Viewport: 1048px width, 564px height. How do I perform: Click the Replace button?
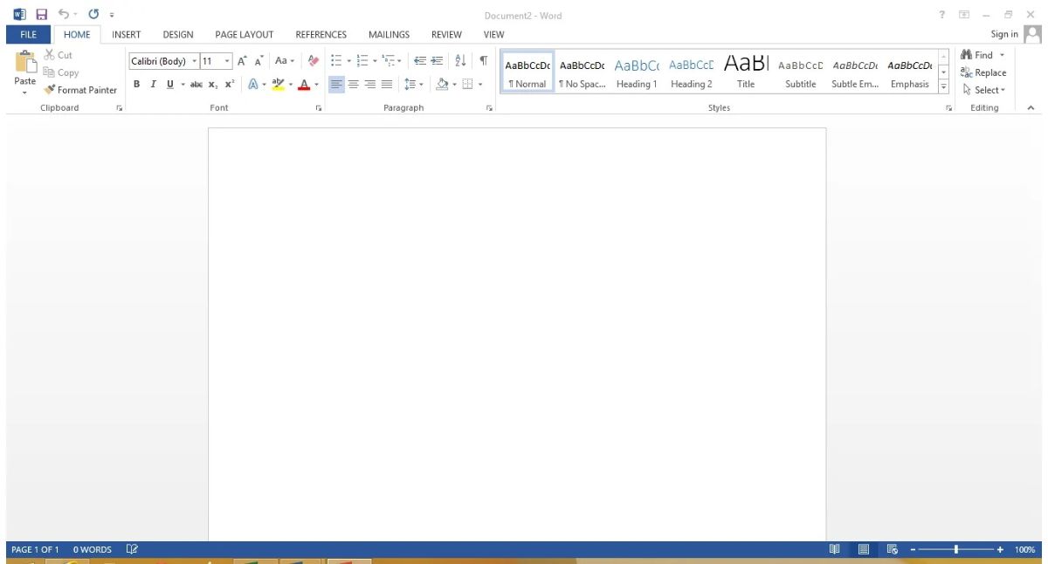coord(983,73)
